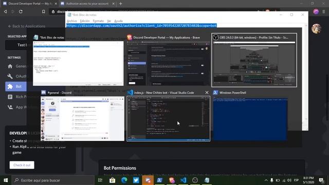The width and height of the screenshot is (329, 185).
Task: Open Twitter app from the taskbar
Action: (136, 180)
